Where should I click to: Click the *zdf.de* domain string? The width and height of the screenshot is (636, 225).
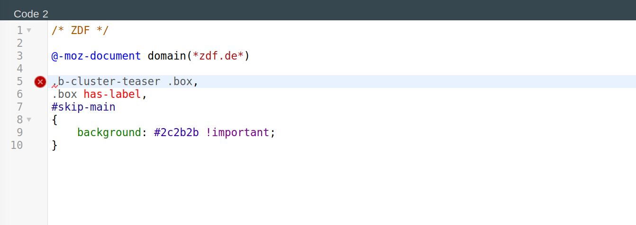(x=218, y=56)
